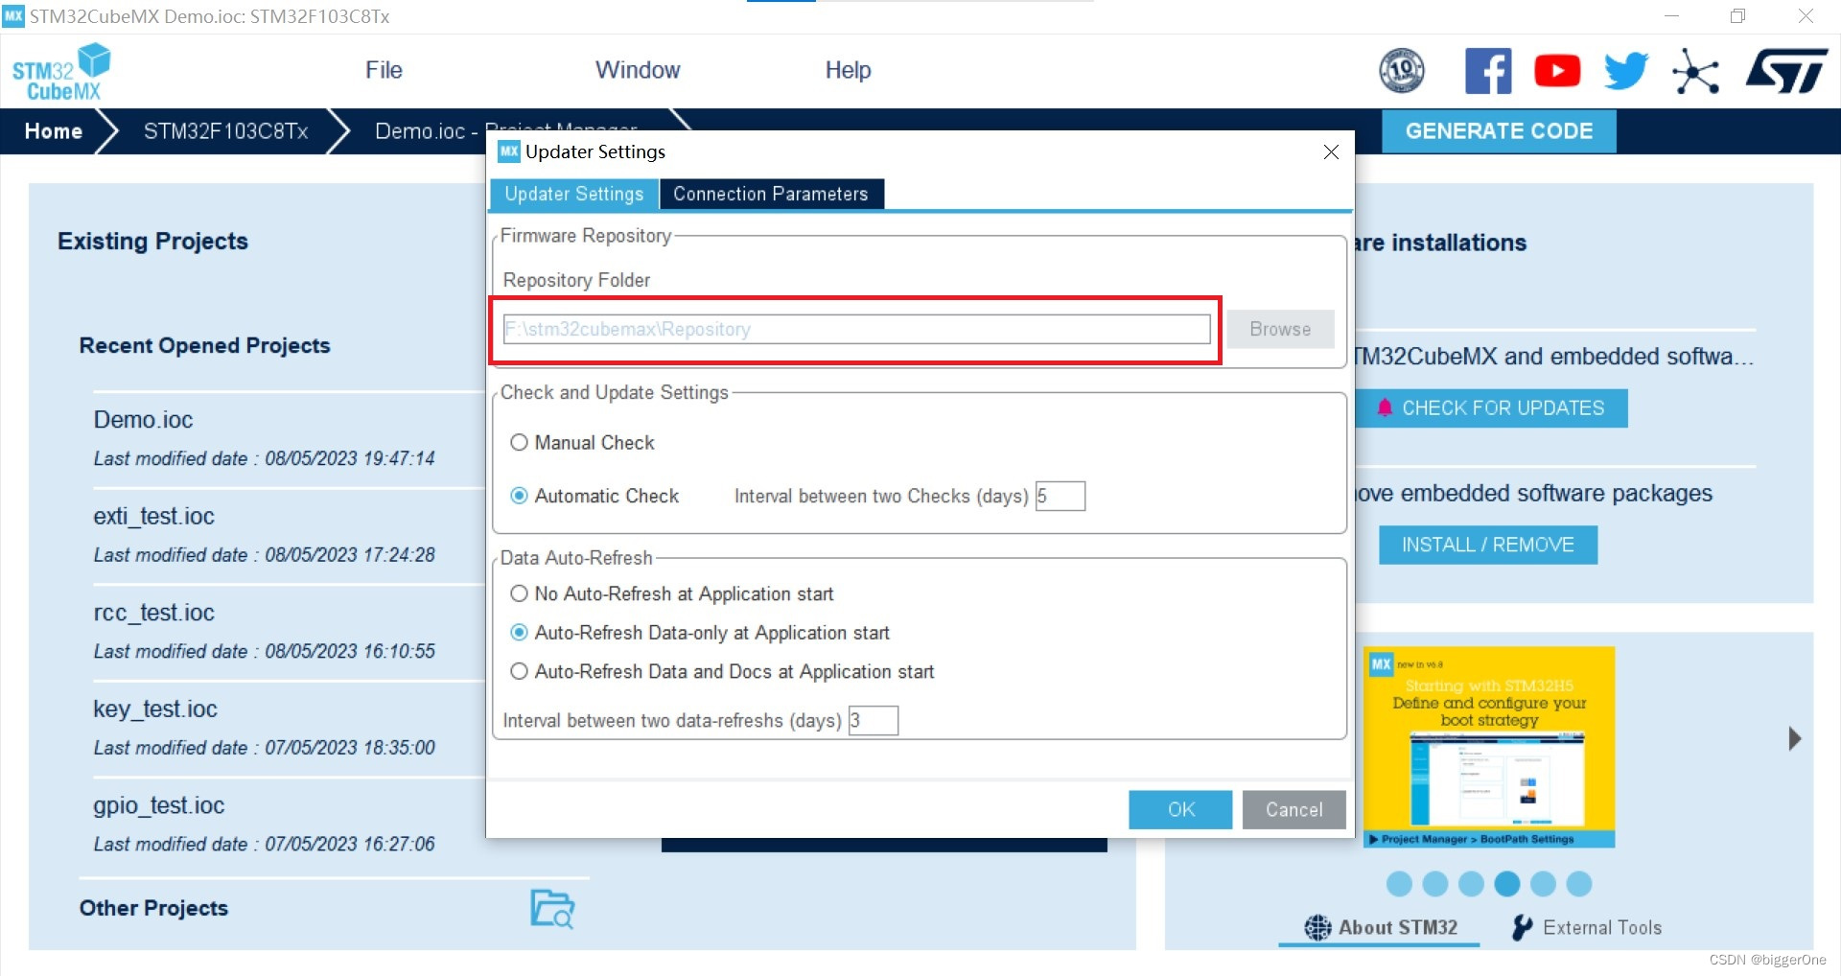Select the Manual Check radio button

pos(519,442)
